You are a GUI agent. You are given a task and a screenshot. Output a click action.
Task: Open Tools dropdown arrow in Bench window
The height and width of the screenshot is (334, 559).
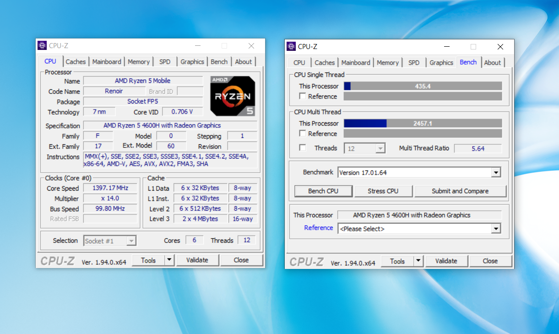coord(418,261)
